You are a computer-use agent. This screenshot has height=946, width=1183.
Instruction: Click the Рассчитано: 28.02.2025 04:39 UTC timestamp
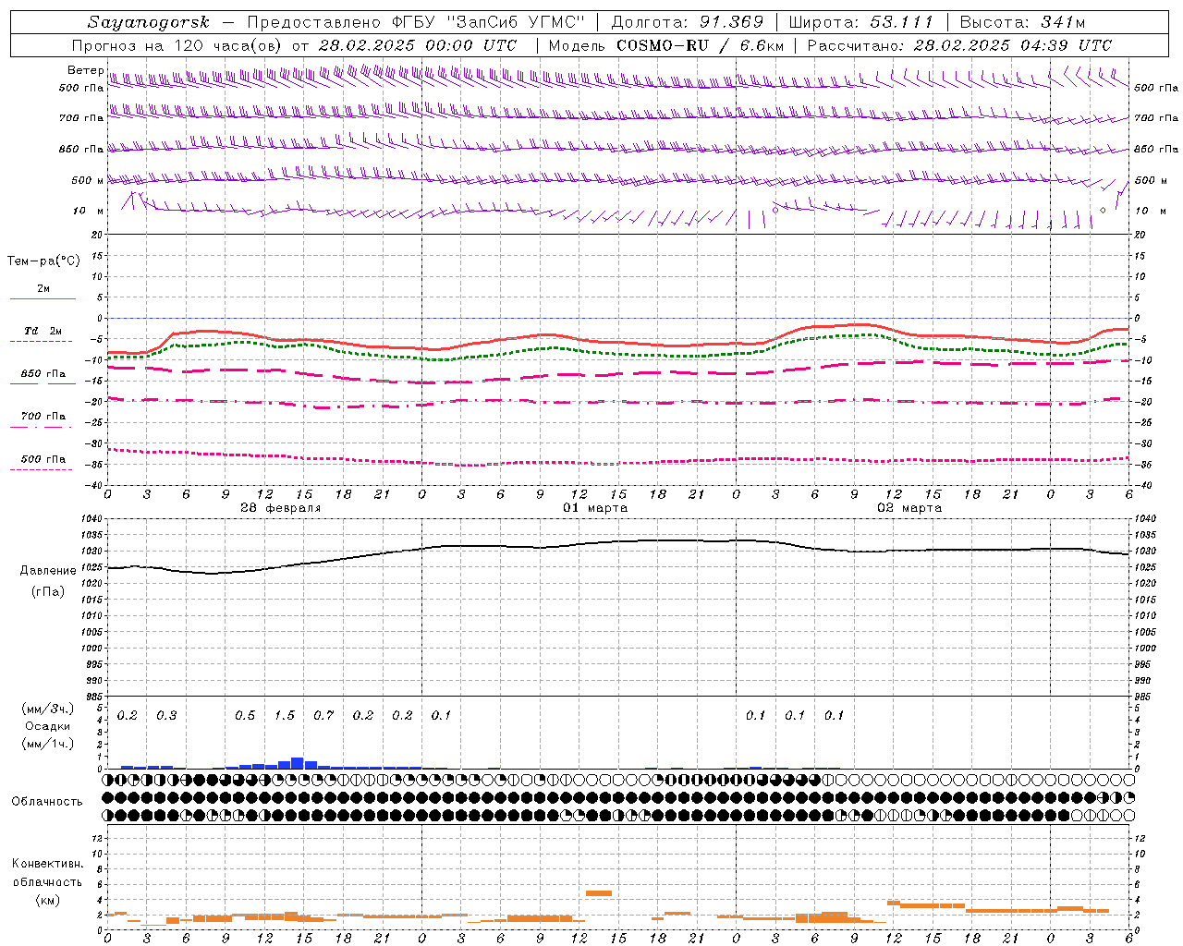pyautogui.click(x=959, y=45)
